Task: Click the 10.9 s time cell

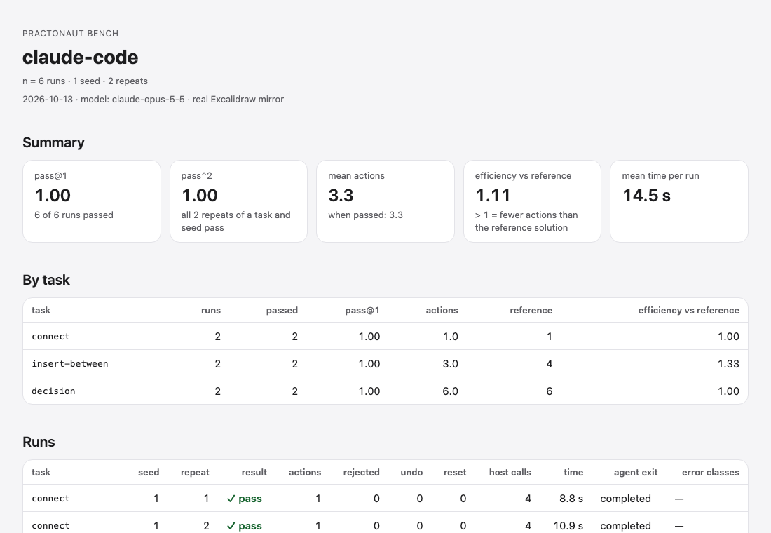Action: [568, 526]
